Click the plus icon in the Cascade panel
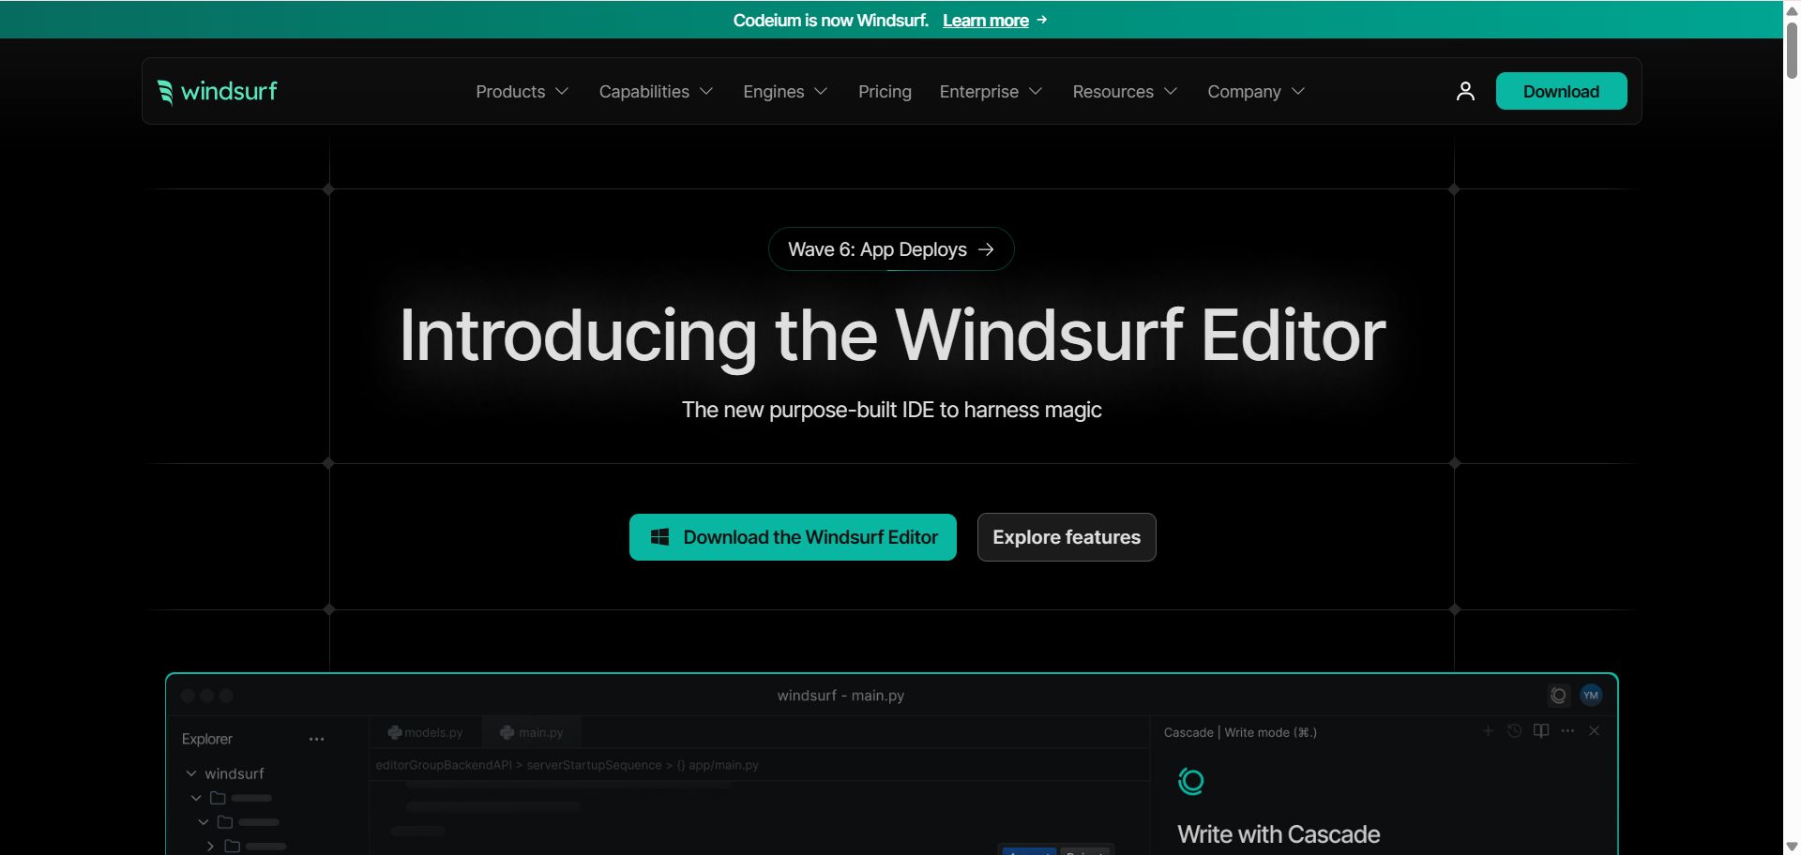Screen dimensions: 1801x855 [x=1488, y=731]
